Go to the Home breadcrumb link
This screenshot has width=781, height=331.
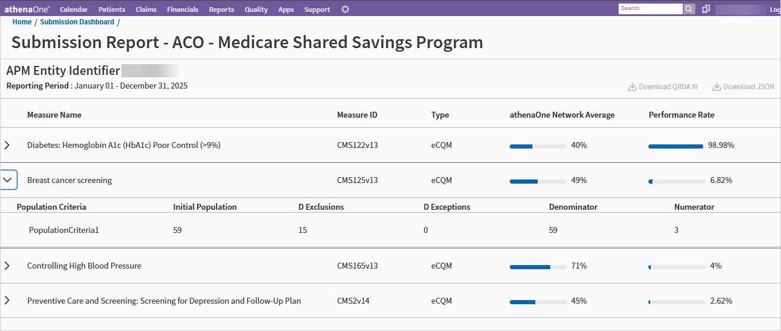[x=22, y=22]
